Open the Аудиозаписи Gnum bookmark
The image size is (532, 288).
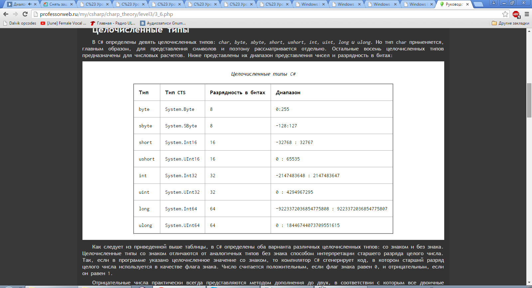[x=163, y=23]
